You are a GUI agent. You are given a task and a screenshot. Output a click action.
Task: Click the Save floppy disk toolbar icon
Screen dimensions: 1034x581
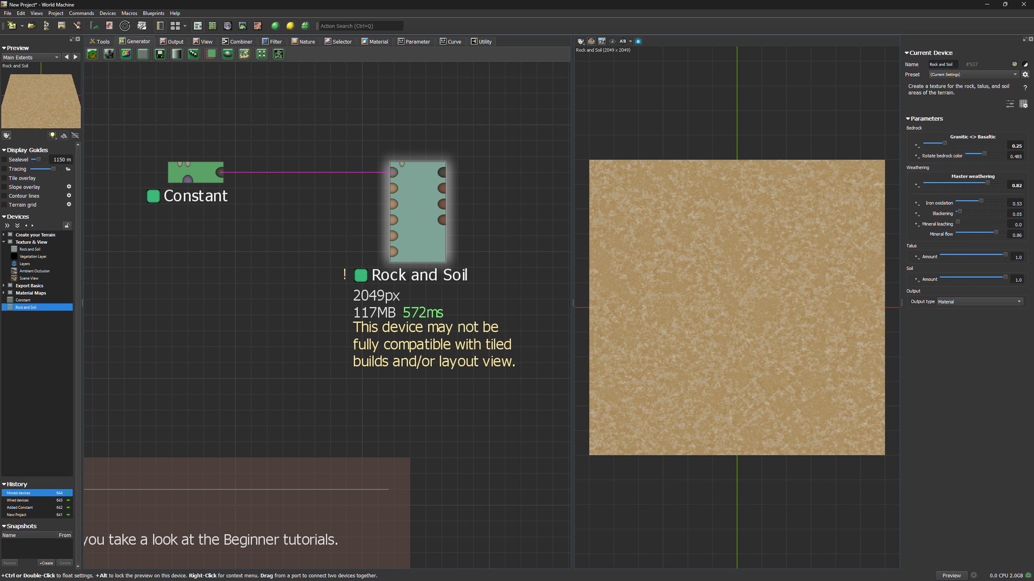tap(61, 26)
